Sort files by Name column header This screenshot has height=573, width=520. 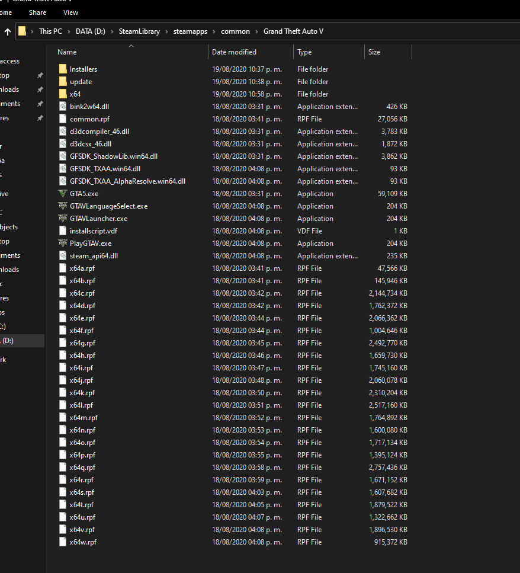pos(67,52)
